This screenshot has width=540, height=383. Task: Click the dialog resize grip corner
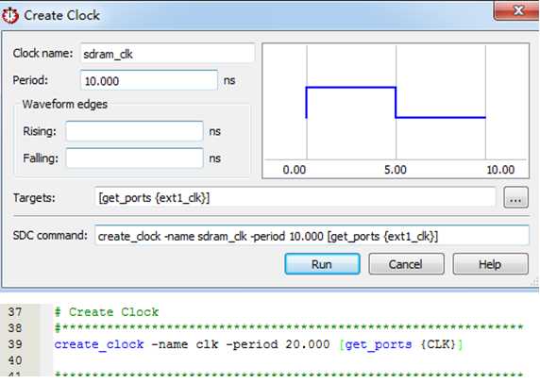click(x=535, y=282)
